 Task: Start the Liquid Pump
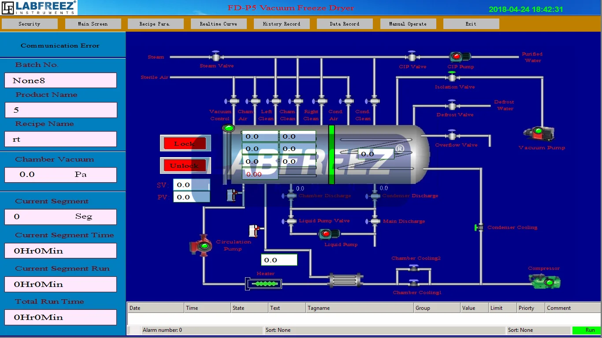329,234
